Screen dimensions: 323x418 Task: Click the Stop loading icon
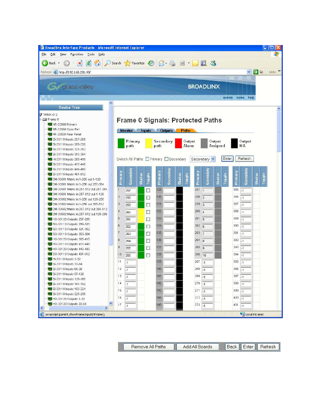(x=80, y=63)
